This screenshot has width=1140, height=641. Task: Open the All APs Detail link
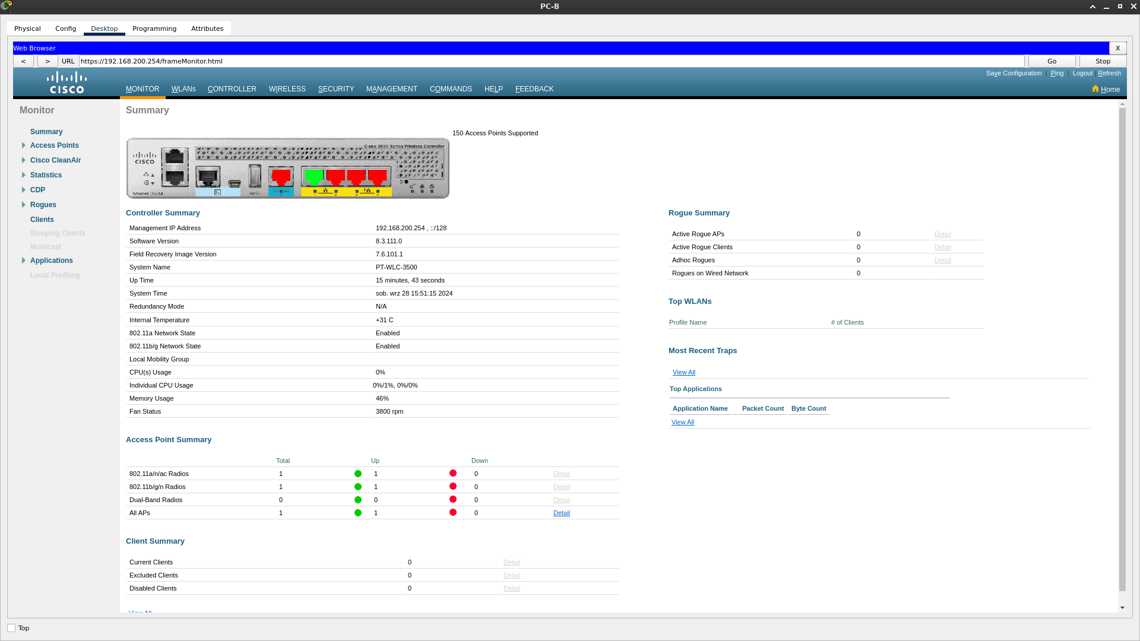[x=561, y=513]
